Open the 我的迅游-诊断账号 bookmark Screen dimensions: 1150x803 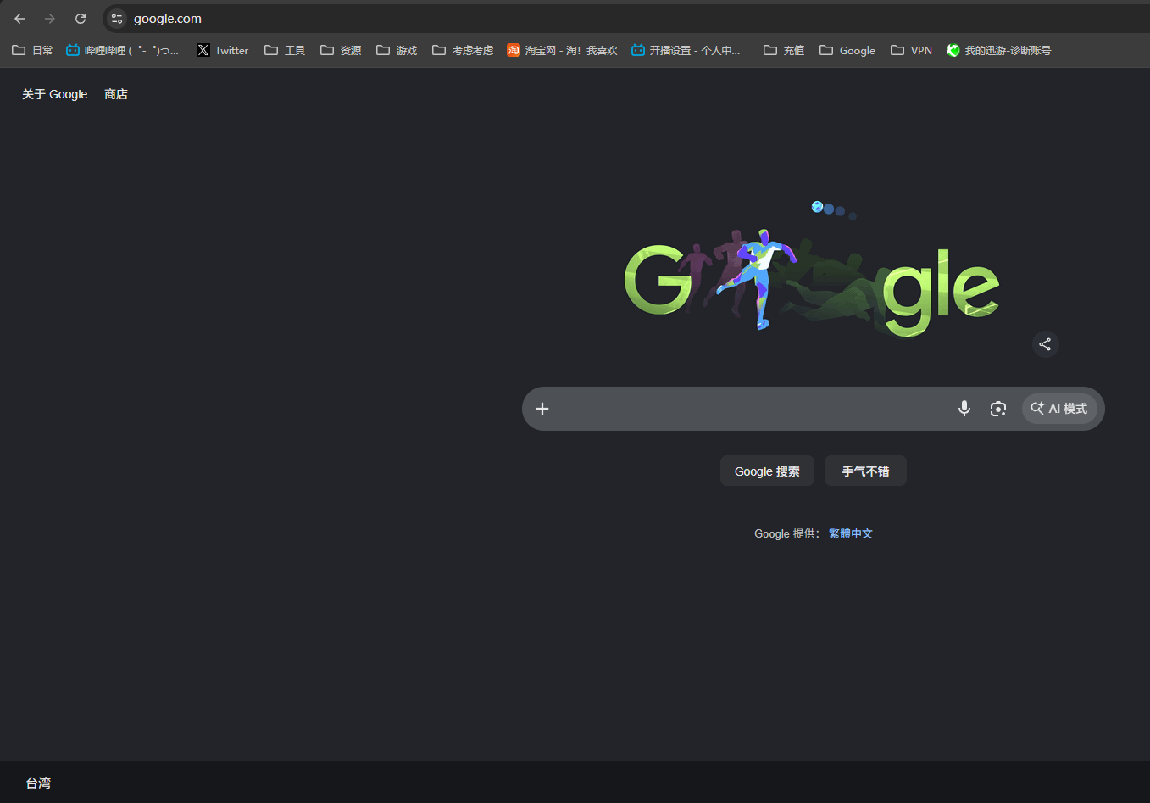999,51
